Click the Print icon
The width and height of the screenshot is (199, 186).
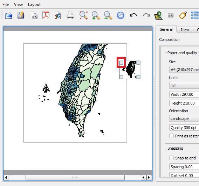pos(70,16)
